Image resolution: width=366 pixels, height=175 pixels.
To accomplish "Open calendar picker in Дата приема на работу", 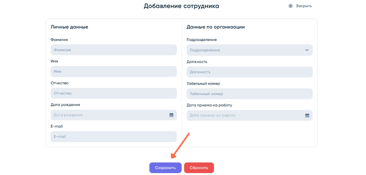I will click(307, 115).
